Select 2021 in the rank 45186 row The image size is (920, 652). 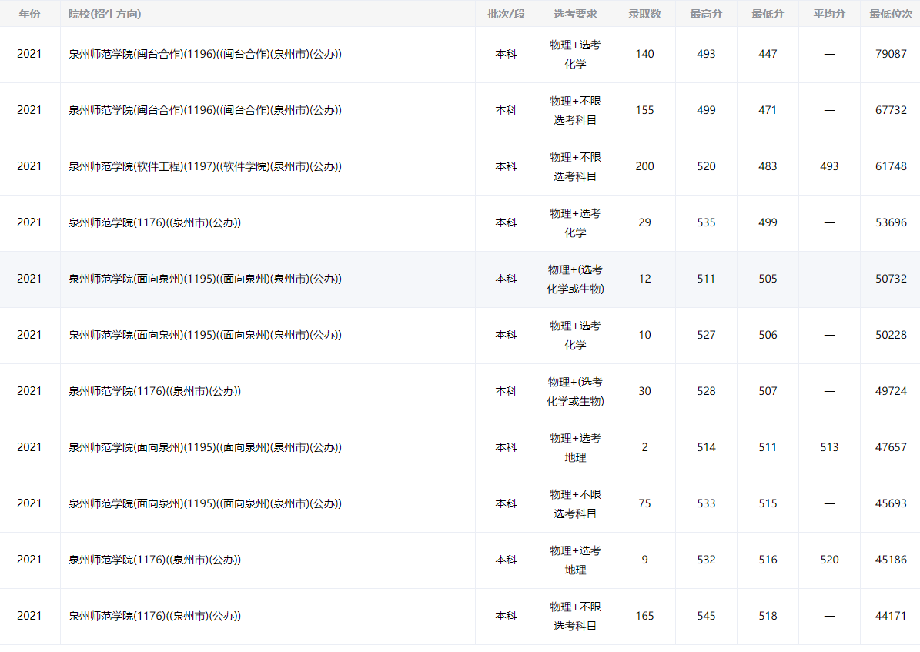(29, 560)
